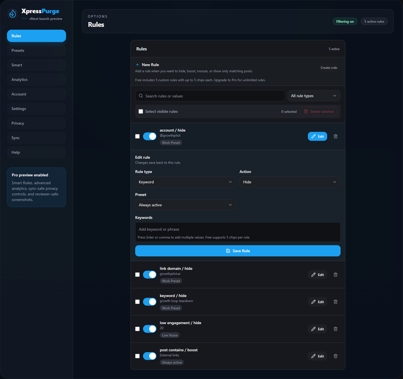Image resolution: width=403 pixels, height=379 pixels.
Task: Open Privacy in the sidebar
Action: 36,123
